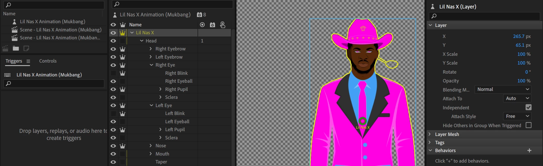
Task: Click the camera snapshot column header icon
Action: 213,25
